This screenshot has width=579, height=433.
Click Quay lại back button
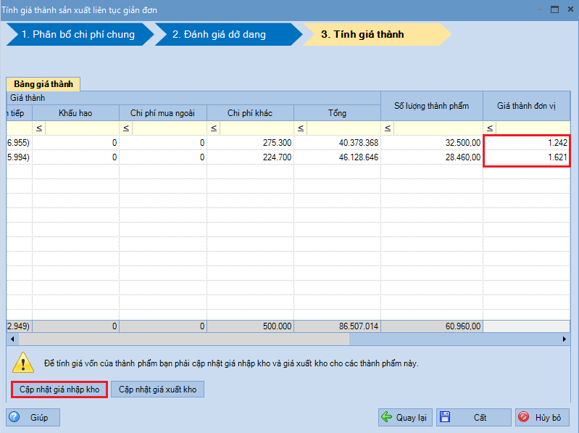pos(405,417)
